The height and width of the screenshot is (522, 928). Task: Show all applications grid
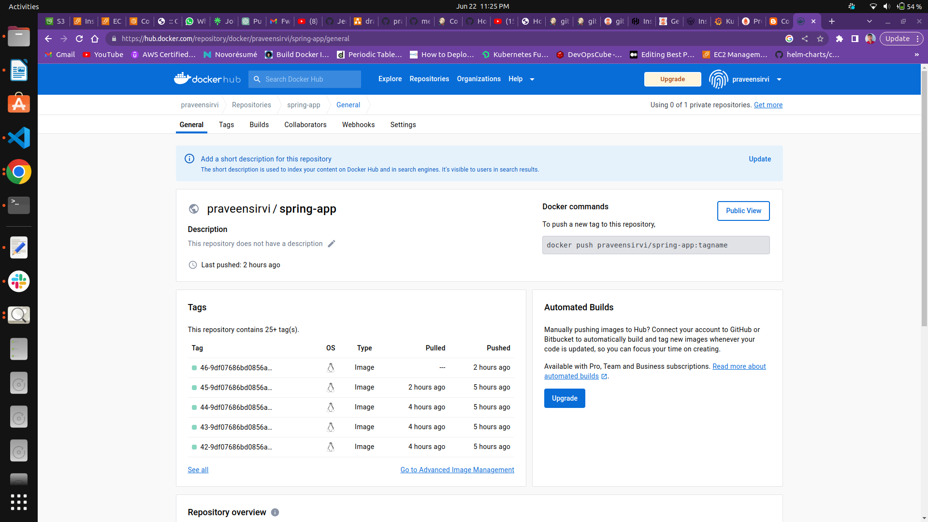point(19,502)
